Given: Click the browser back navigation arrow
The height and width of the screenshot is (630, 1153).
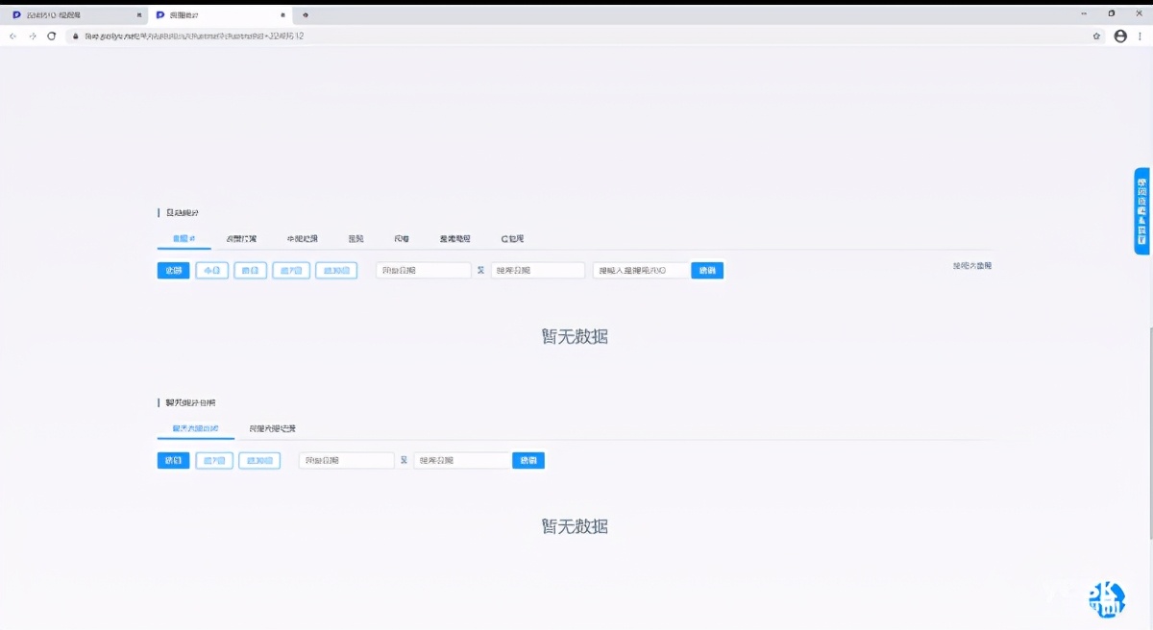Looking at the screenshot, I should pos(12,35).
